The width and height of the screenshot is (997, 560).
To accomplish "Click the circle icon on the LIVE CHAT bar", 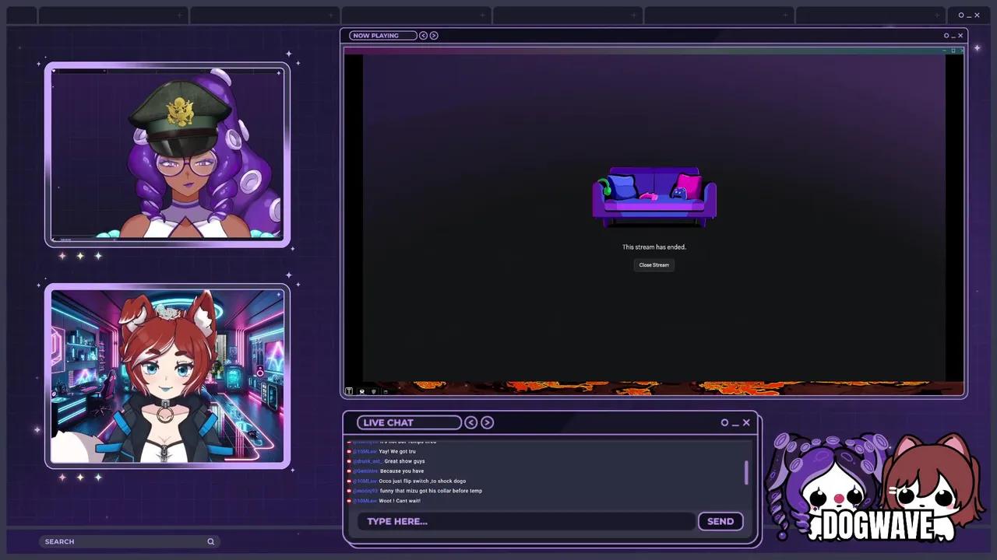I will pos(724,422).
